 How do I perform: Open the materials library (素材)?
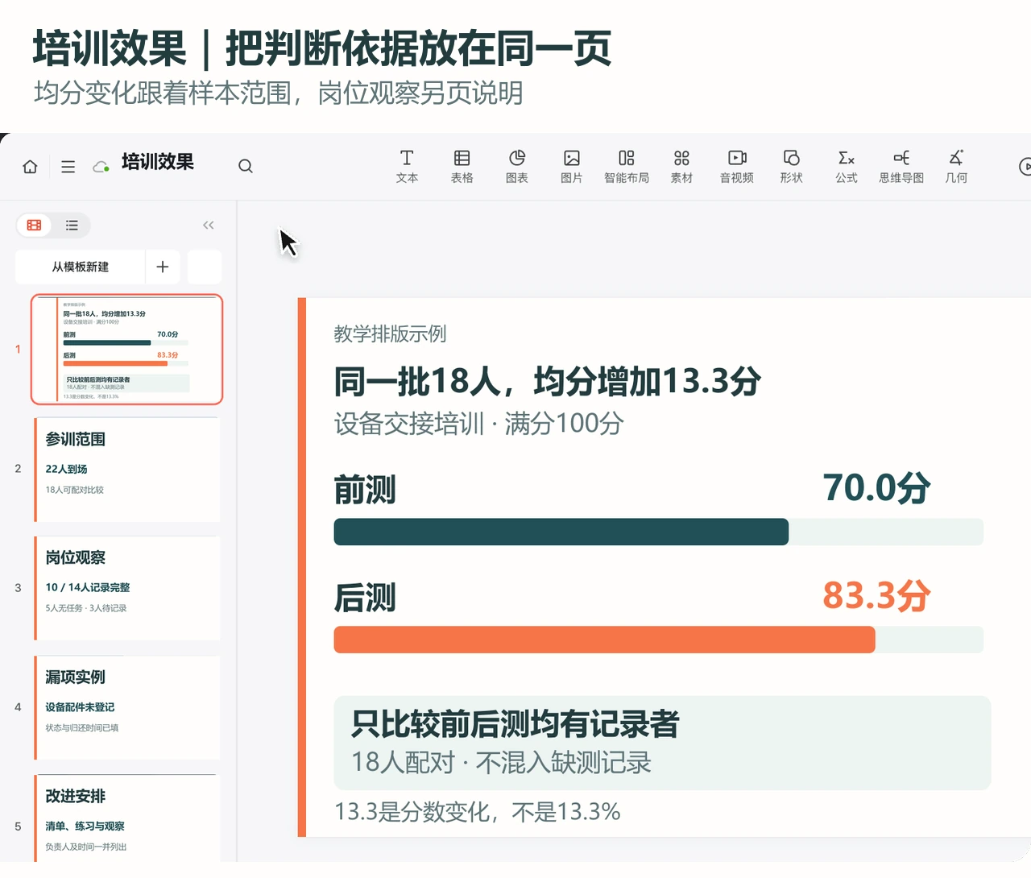(x=681, y=166)
